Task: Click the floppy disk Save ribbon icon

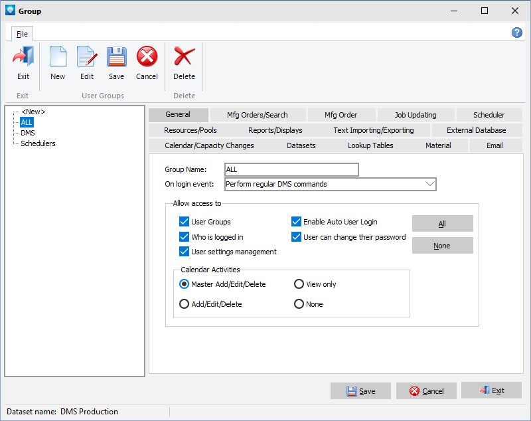Action: pyautogui.click(x=117, y=58)
